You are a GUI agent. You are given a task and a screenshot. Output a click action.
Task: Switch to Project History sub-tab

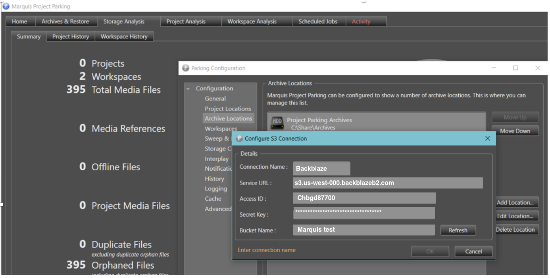tap(71, 36)
